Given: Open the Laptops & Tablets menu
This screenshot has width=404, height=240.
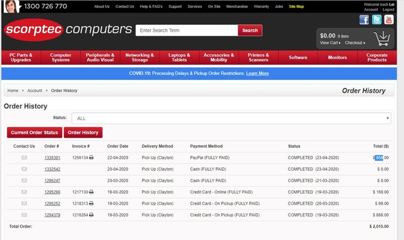Looking at the screenshot, I should [179, 57].
